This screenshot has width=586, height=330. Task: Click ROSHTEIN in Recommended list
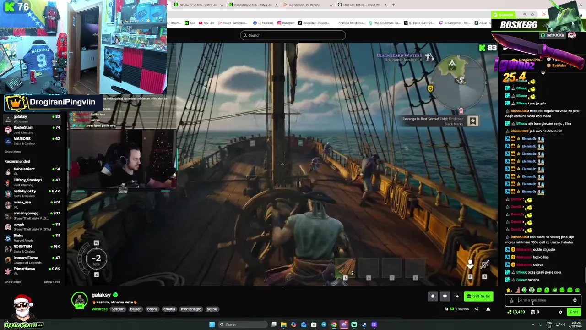(x=32, y=248)
